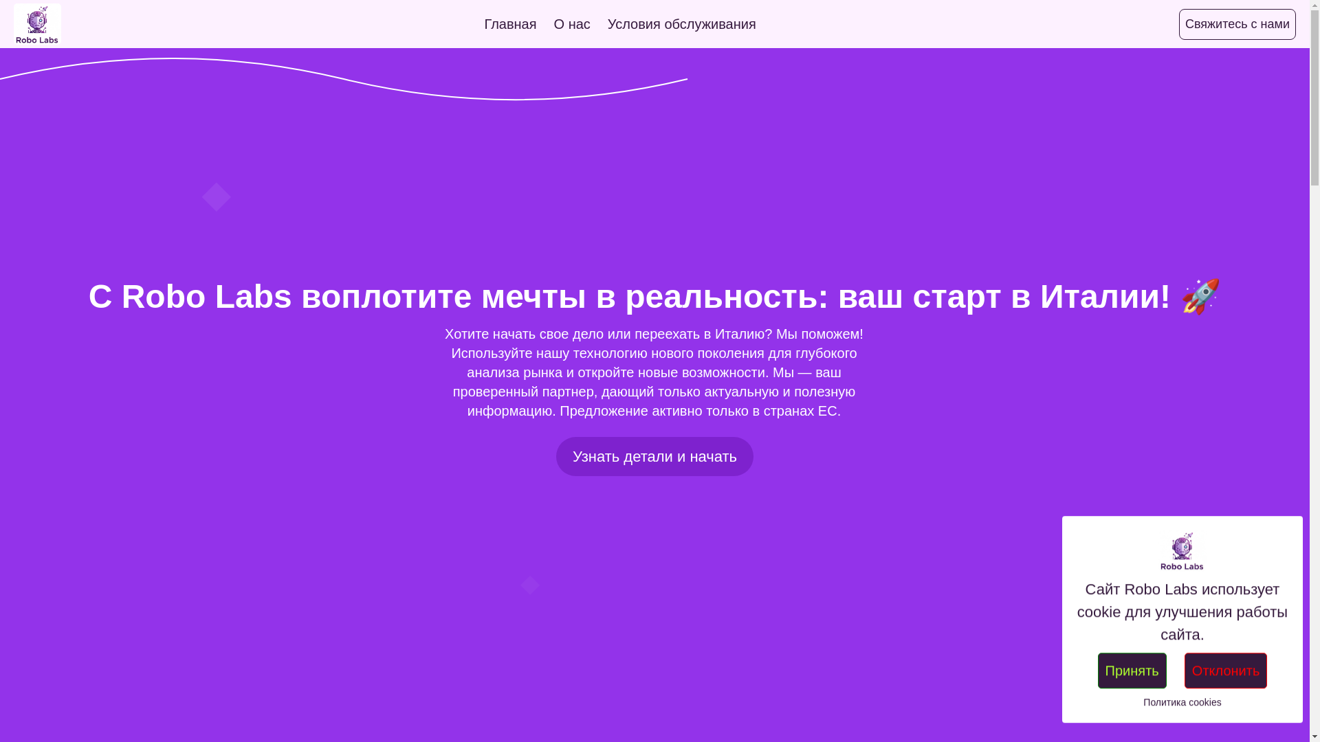Decline cookies with the Отклонить button
This screenshot has width=1320, height=742.
pyautogui.click(x=1225, y=671)
